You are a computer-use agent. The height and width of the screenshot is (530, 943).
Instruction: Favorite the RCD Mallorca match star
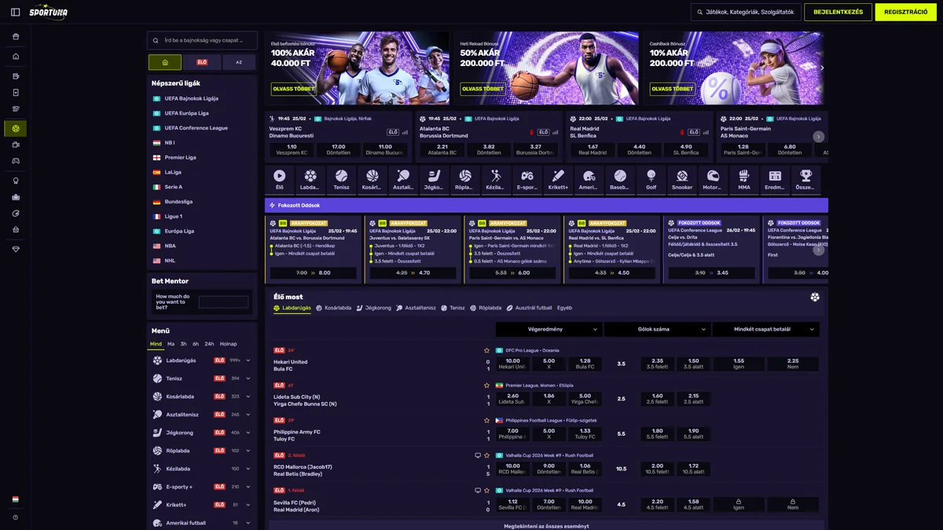pyautogui.click(x=487, y=455)
